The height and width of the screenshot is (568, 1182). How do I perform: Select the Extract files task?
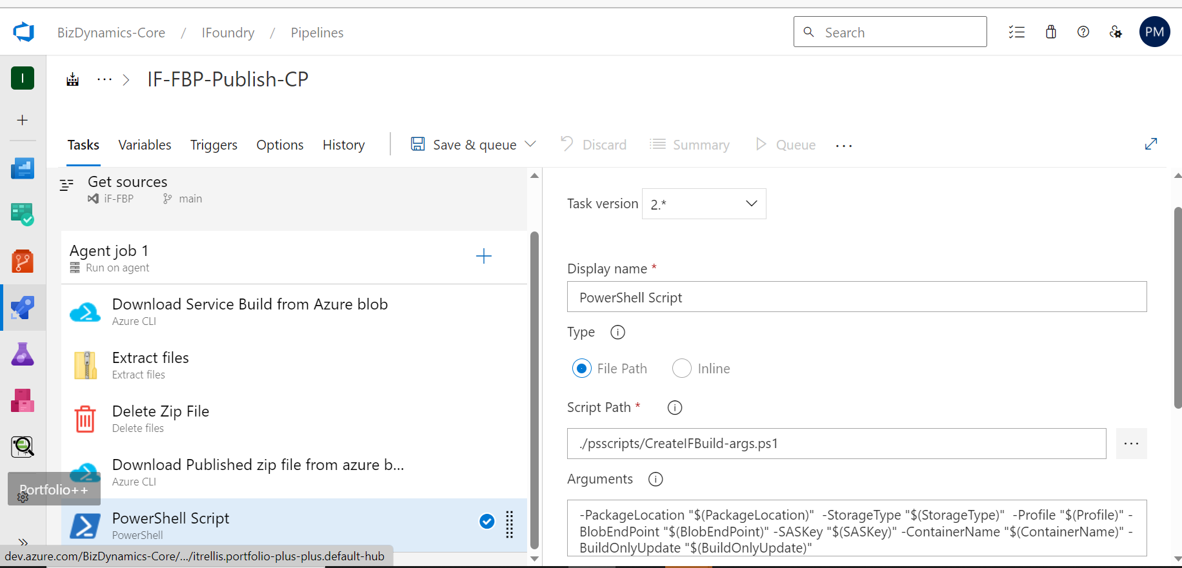click(294, 365)
